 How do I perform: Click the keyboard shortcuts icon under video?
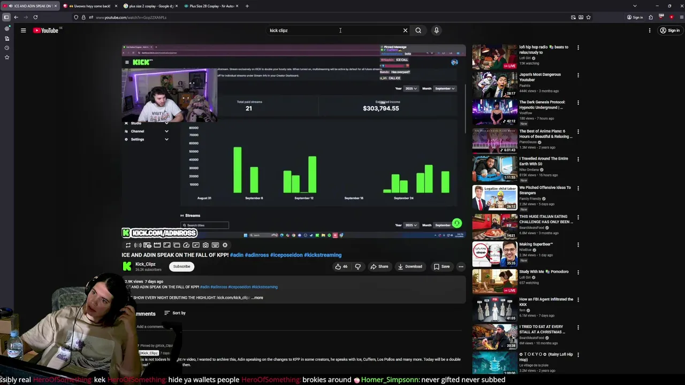215,245
